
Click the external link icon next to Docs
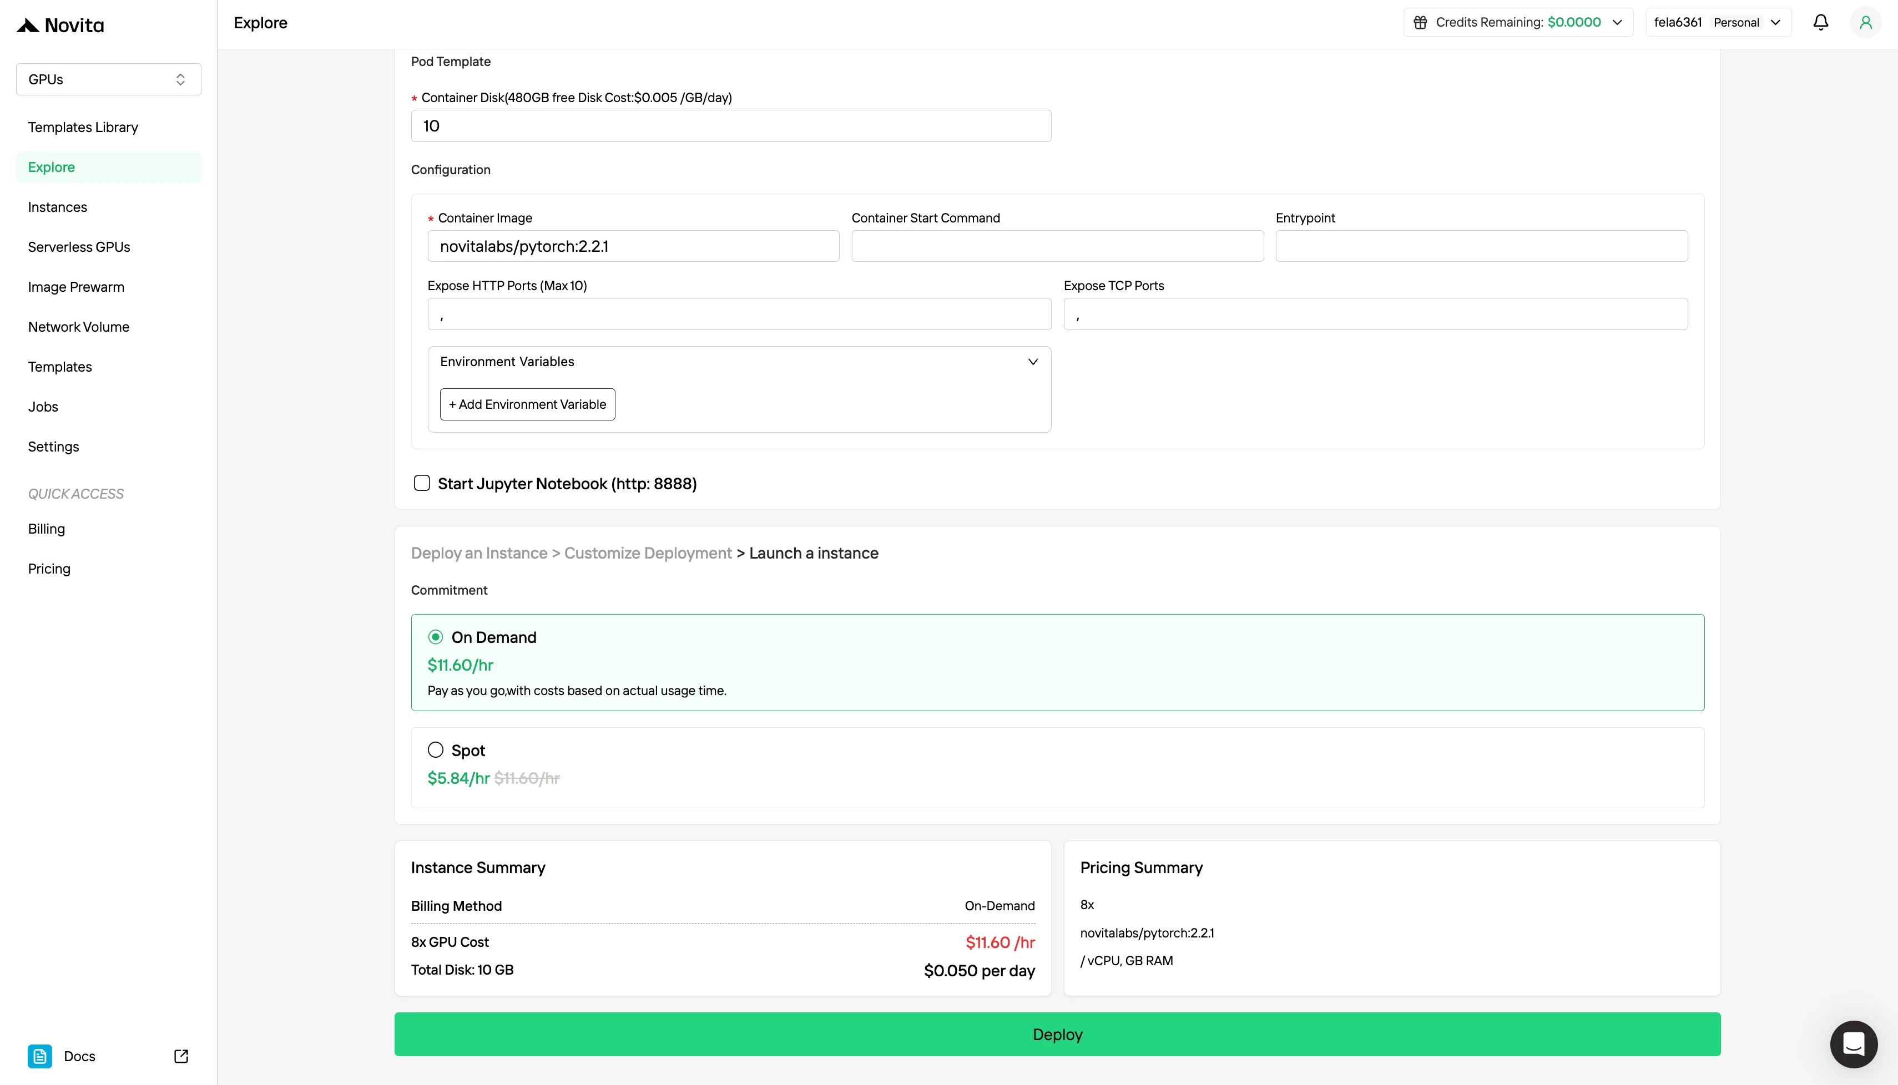click(x=181, y=1056)
